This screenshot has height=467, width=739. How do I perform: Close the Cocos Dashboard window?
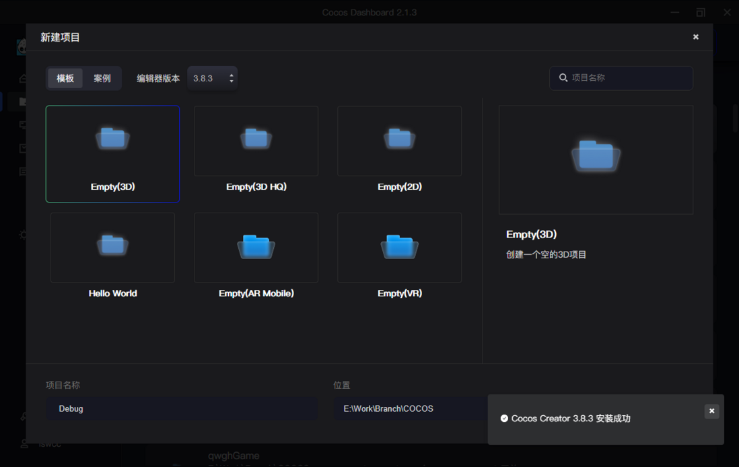click(x=727, y=12)
